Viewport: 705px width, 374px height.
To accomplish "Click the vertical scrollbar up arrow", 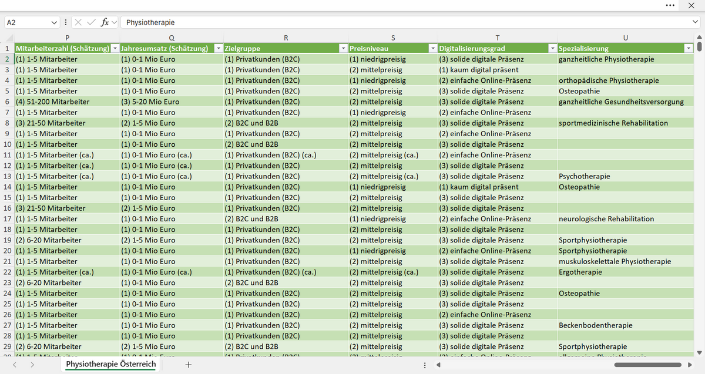I will point(699,38).
